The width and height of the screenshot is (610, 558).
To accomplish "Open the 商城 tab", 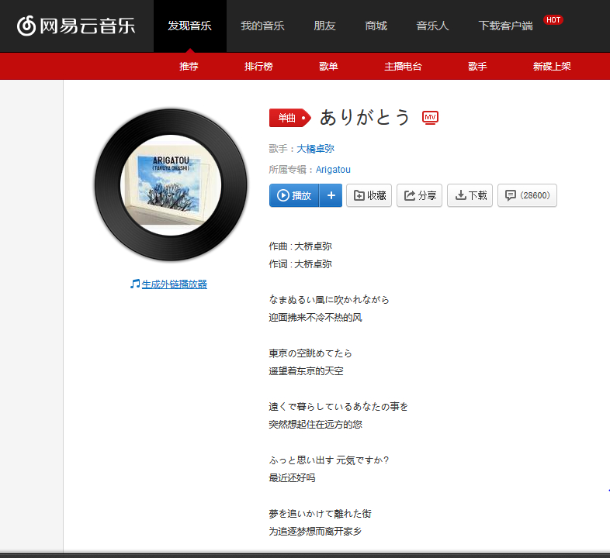I will [376, 26].
